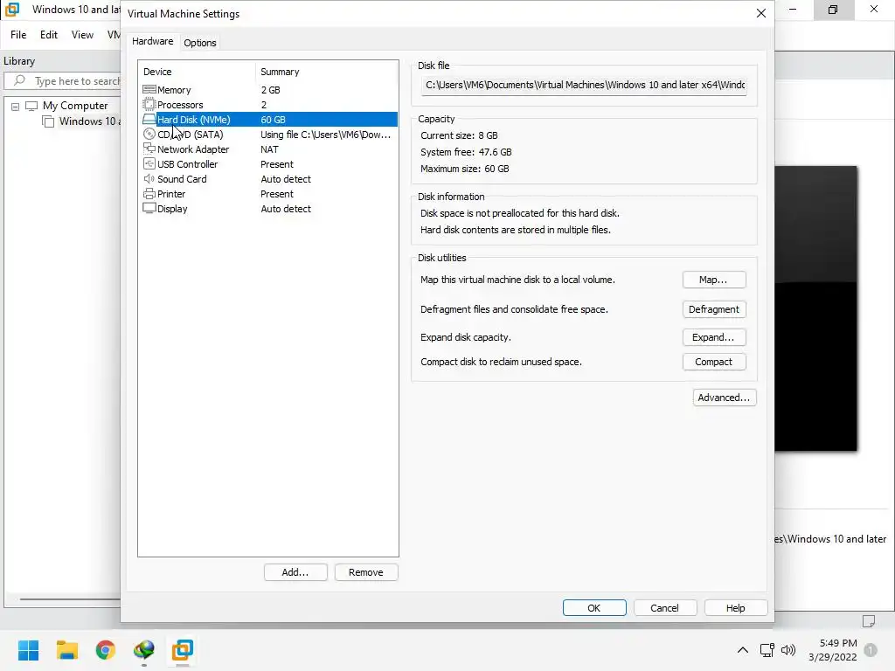Open the File menu in VMware
Viewport: 895px width, 671px height.
pos(18,35)
